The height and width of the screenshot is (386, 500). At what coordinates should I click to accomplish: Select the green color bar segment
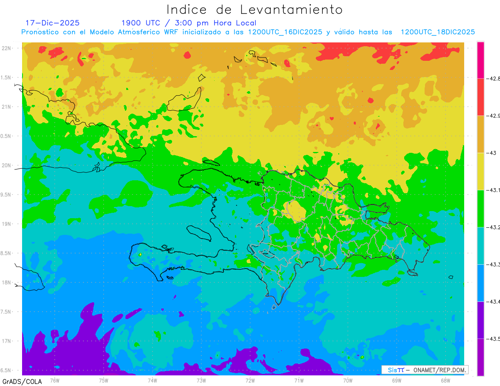tap(480, 208)
